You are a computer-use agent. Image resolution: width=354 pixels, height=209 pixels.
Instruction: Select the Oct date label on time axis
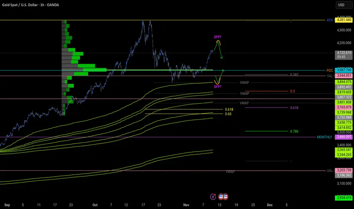point(95,205)
